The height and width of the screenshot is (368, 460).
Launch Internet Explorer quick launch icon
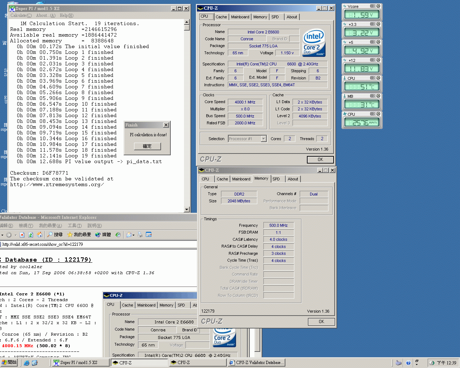[27, 363]
